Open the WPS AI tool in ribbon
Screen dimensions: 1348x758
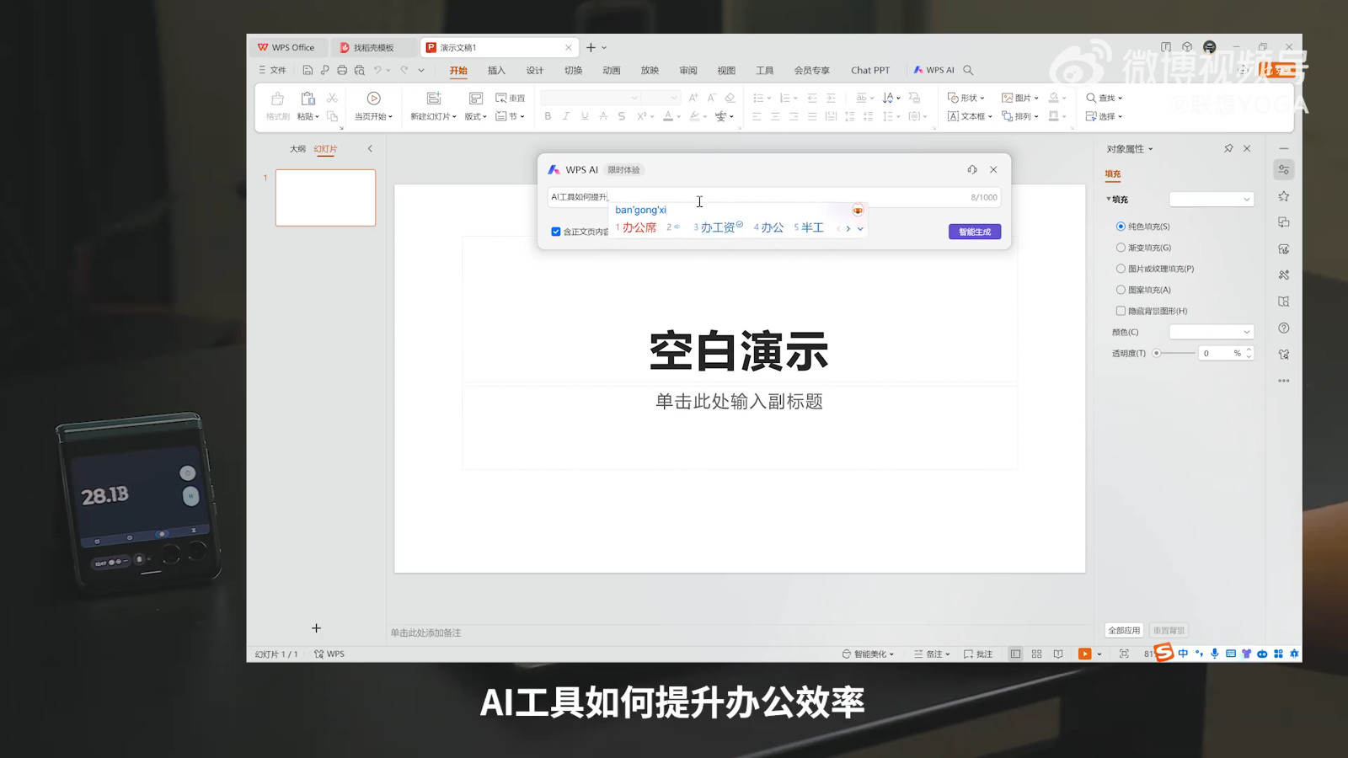[934, 70]
